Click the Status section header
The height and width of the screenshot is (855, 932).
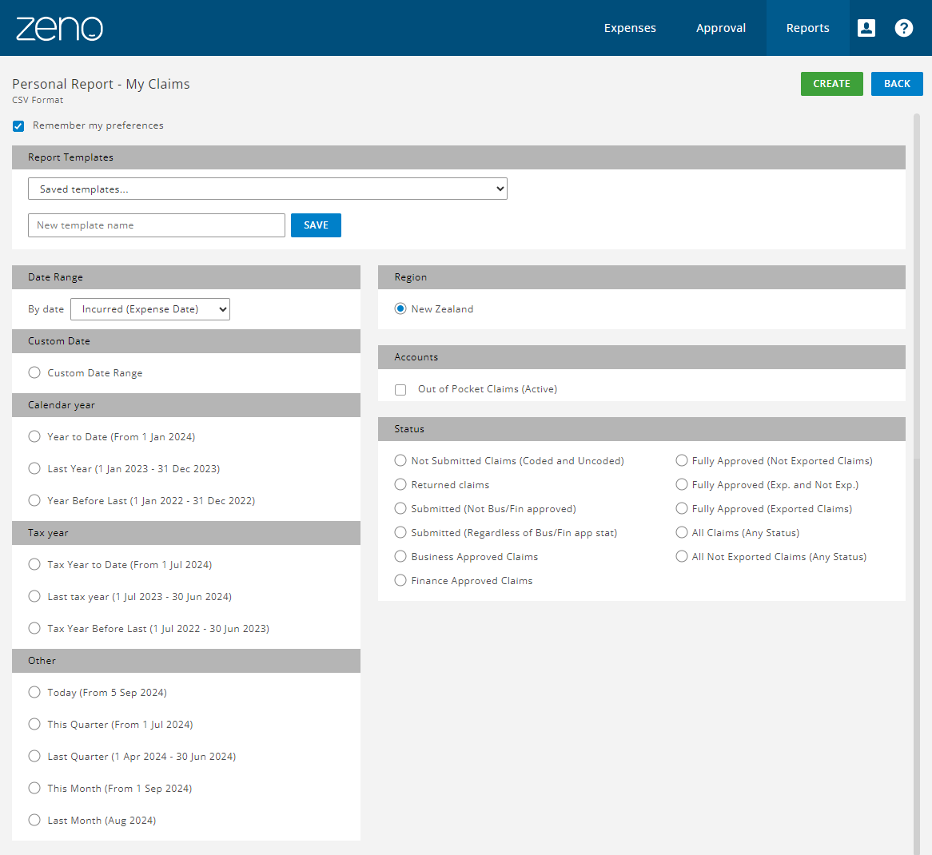(642, 429)
